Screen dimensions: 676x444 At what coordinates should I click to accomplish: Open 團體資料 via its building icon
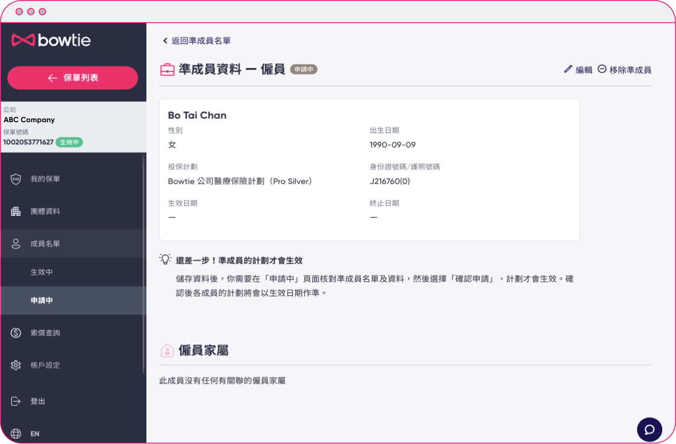16,211
